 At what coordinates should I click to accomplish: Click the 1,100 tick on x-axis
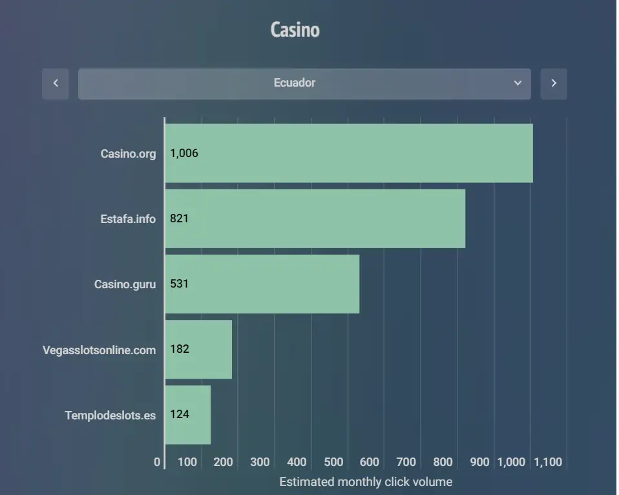(x=548, y=462)
